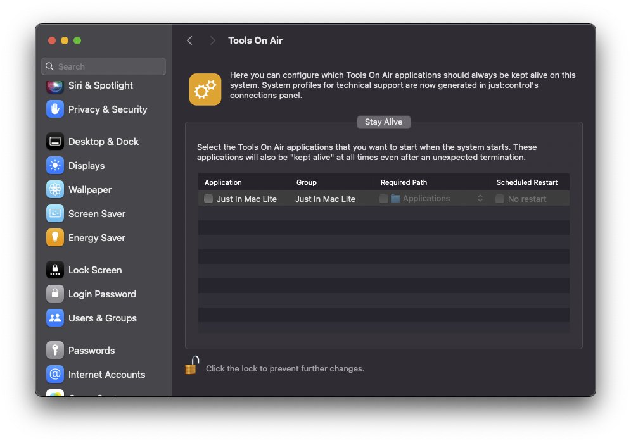Close the window with red button
This screenshot has height=443, width=631.
coord(52,41)
